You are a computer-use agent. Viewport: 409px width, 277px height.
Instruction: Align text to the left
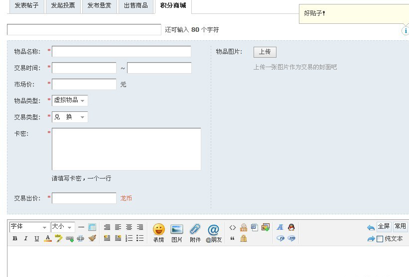coord(118,227)
